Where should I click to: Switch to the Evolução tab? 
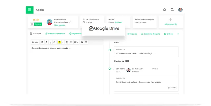click(36, 34)
